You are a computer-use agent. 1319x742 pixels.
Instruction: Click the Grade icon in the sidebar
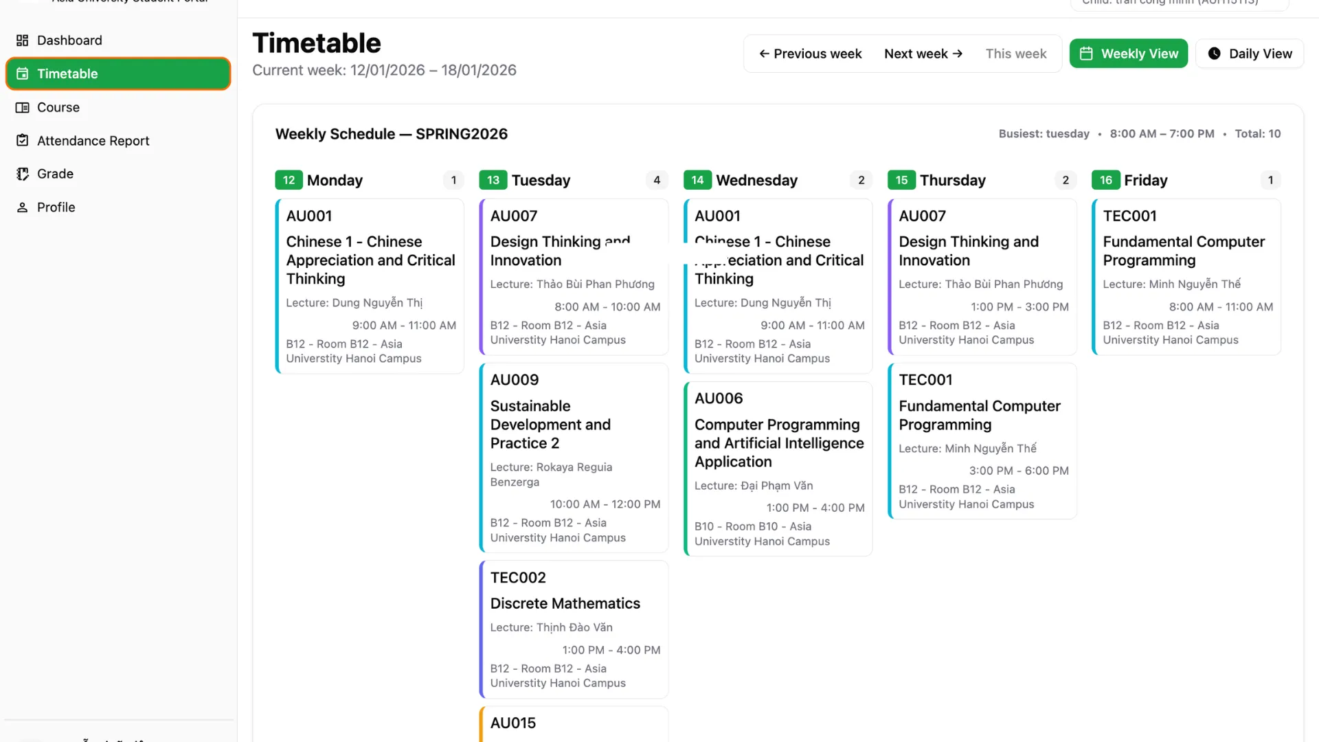click(22, 173)
